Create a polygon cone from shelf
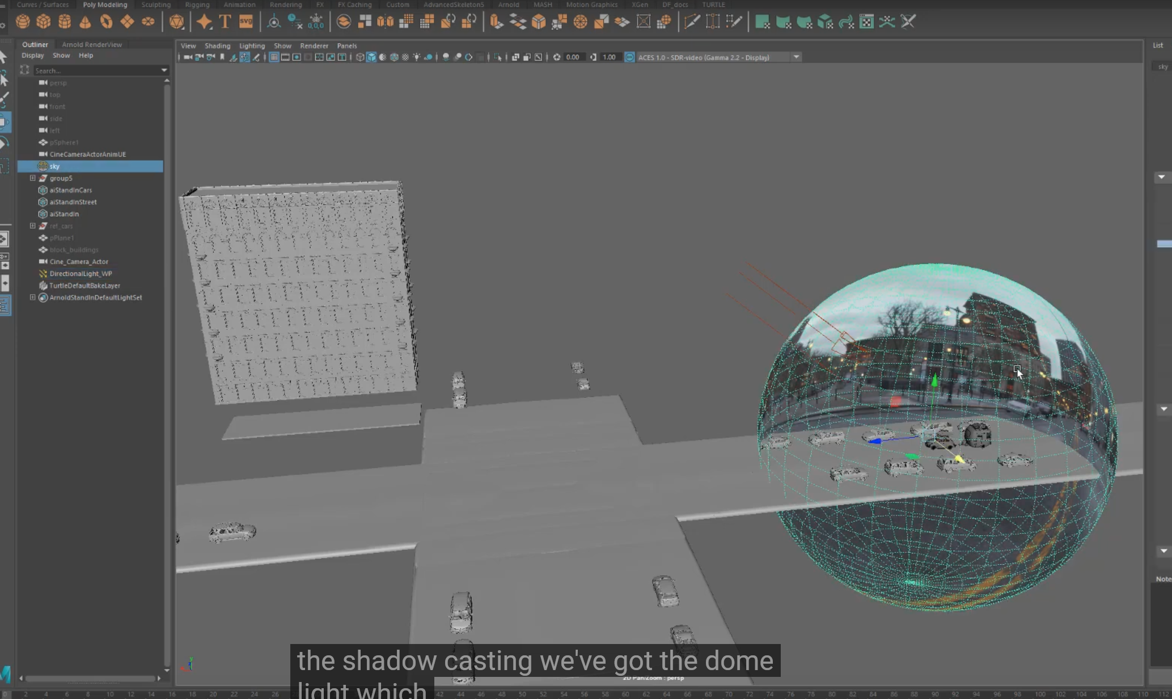1172x699 pixels. [85, 22]
